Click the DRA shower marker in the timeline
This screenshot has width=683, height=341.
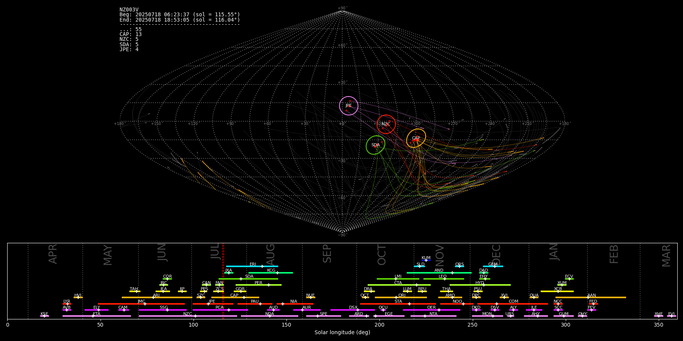click(x=369, y=291)
